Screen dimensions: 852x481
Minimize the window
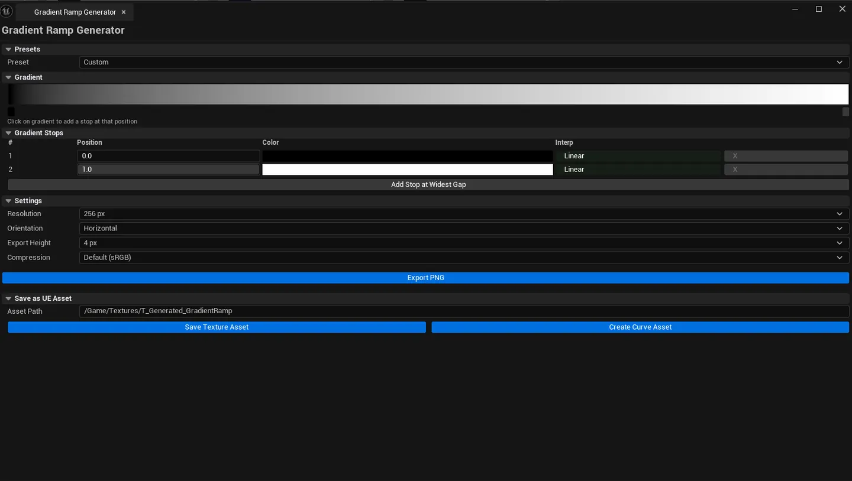point(795,9)
